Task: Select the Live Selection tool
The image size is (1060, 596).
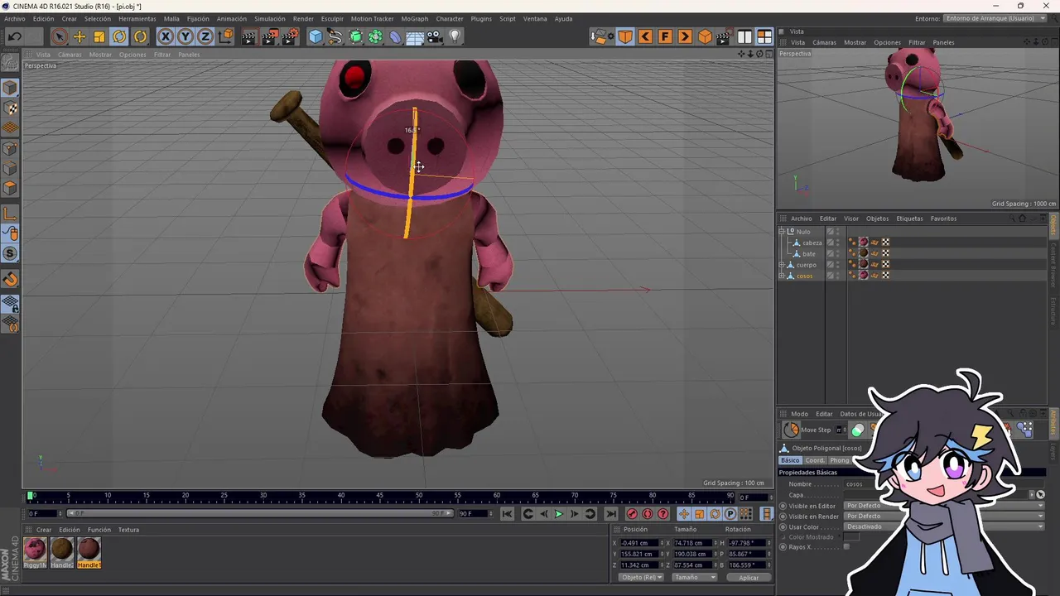Action: coord(59,36)
